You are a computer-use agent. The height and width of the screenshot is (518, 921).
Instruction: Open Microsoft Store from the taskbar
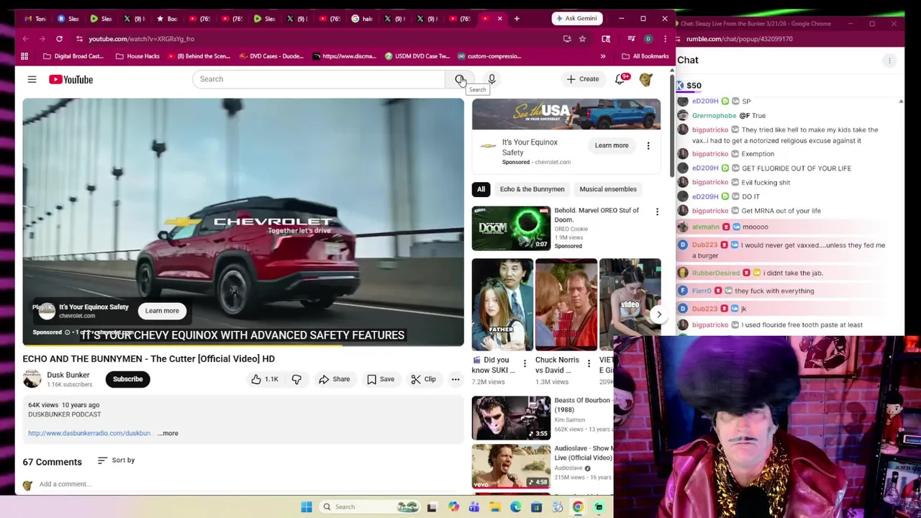click(x=536, y=507)
